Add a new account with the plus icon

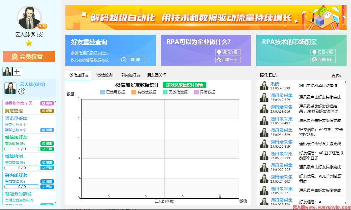point(17,71)
